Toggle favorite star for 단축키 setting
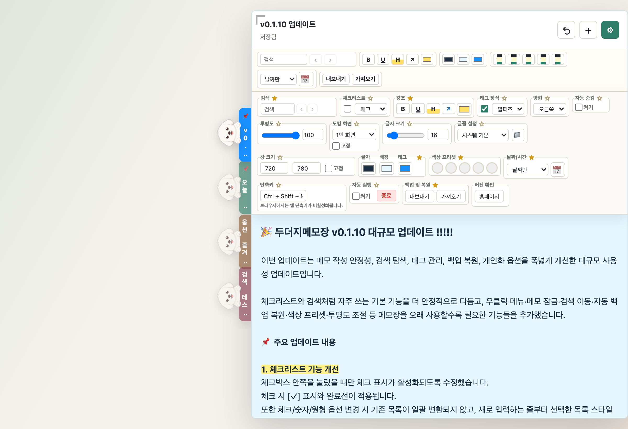The width and height of the screenshot is (628, 429). tap(279, 185)
